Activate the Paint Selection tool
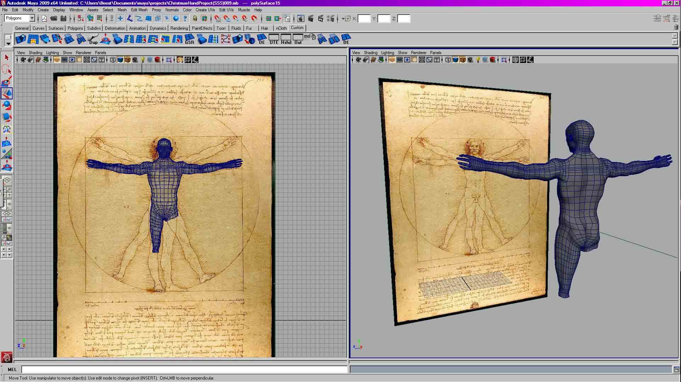This screenshot has height=382, width=681. coord(7,81)
